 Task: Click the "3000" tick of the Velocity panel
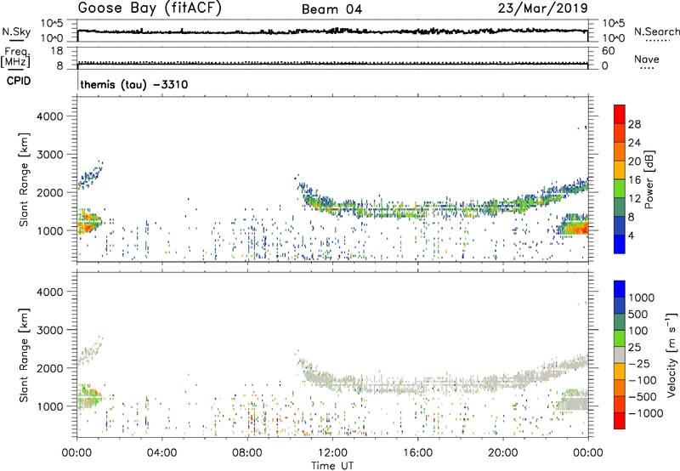point(49,330)
